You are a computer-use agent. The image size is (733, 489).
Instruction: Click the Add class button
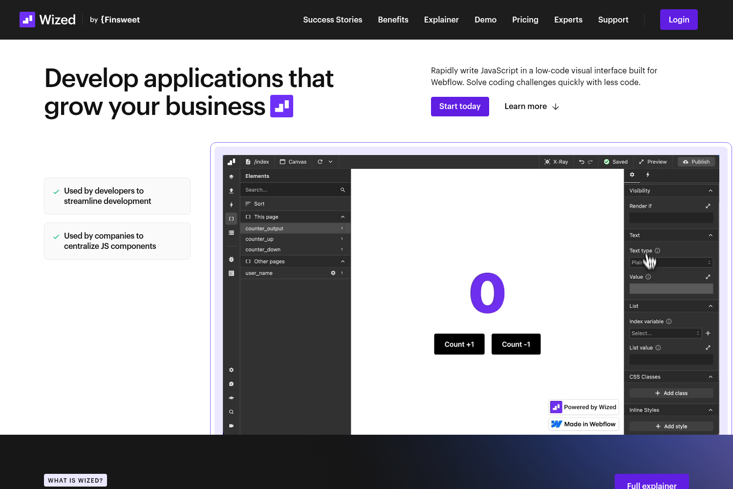[671, 393]
